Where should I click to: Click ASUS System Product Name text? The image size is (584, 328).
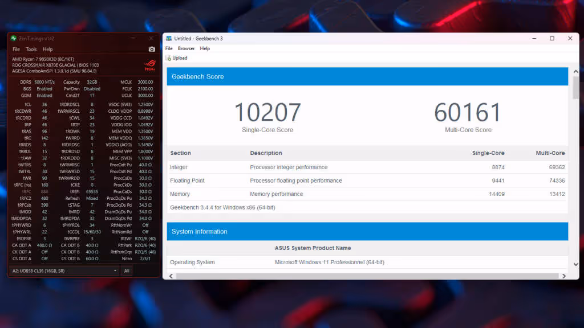pyautogui.click(x=313, y=248)
